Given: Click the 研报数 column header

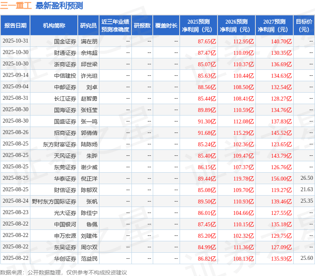Looking at the screenshot, I should click(x=142, y=26).
